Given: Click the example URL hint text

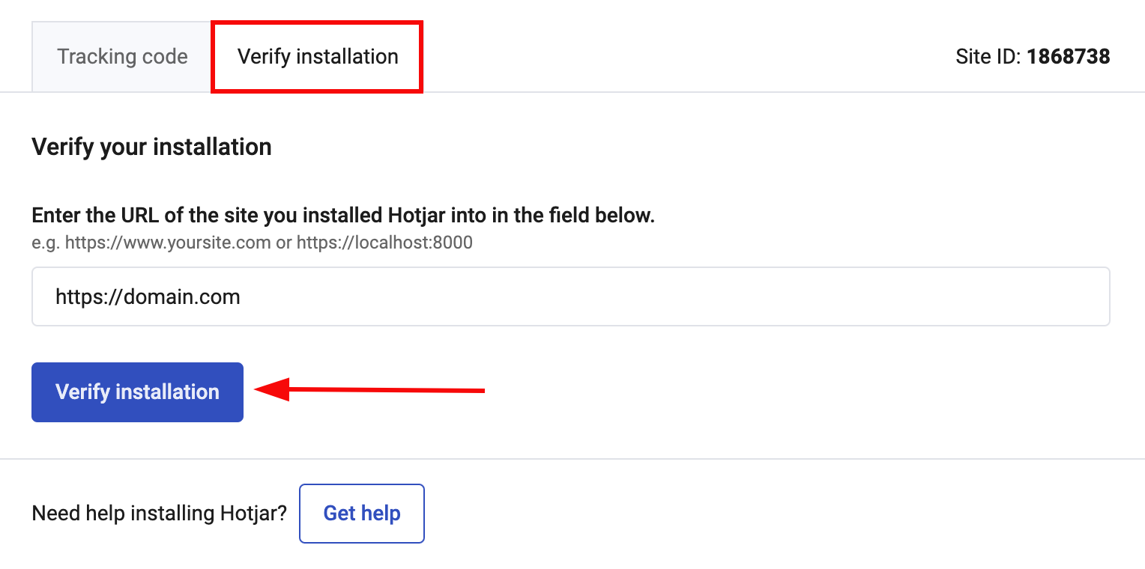Looking at the screenshot, I should tap(251, 242).
